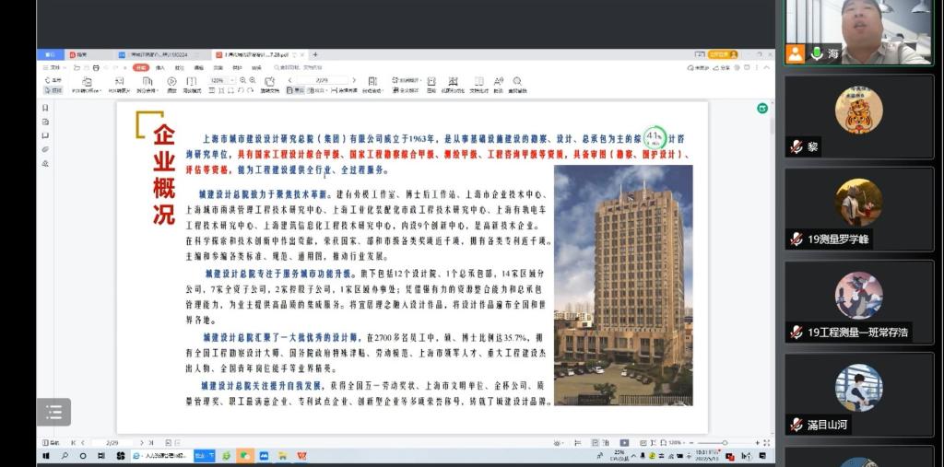This screenshot has width=944, height=467.
Task: Open the 文件 menu dropdown
Action: (x=54, y=67)
